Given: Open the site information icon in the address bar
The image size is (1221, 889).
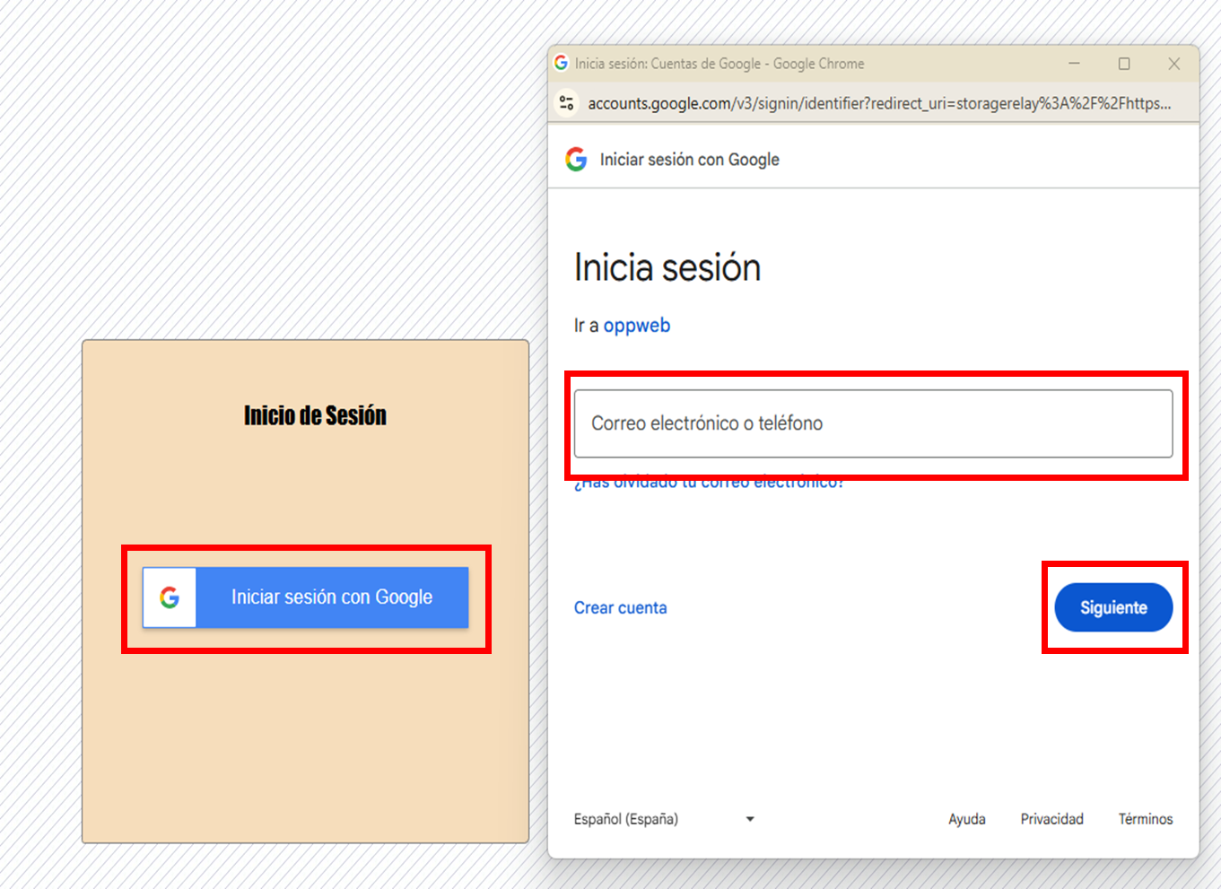Looking at the screenshot, I should [x=566, y=103].
